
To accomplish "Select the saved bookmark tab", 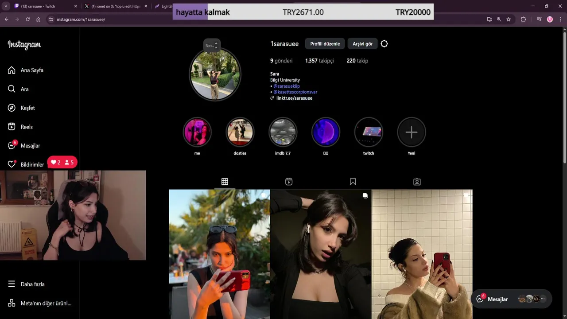I will (353, 182).
